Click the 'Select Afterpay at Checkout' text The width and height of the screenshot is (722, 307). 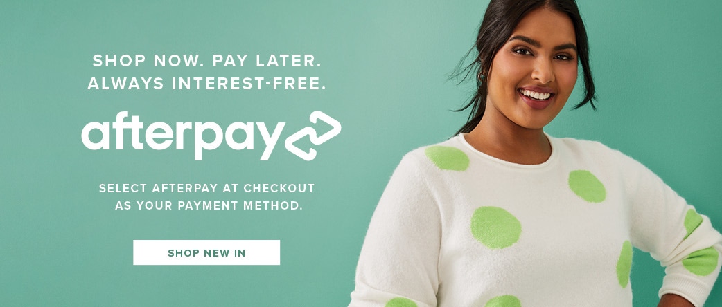click(x=206, y=189)
